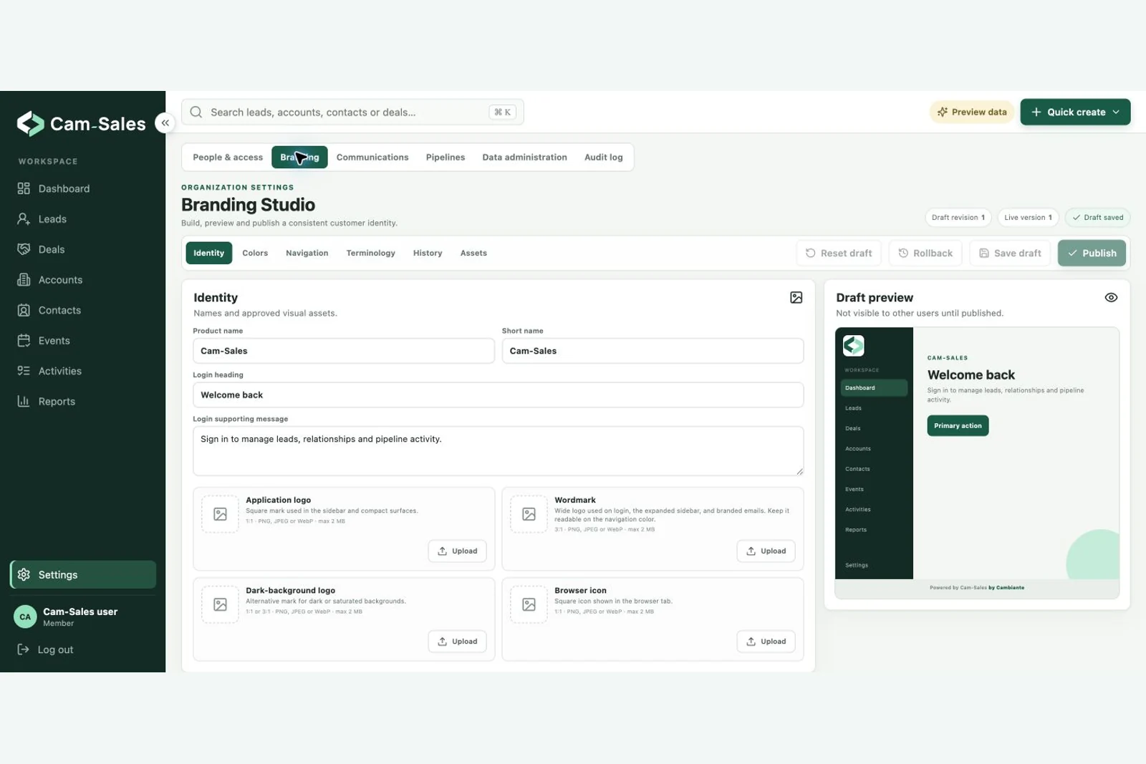The height and width of the screenshot is (764, 1146).
Task: Click the Product name field
Action: point(344,351)
